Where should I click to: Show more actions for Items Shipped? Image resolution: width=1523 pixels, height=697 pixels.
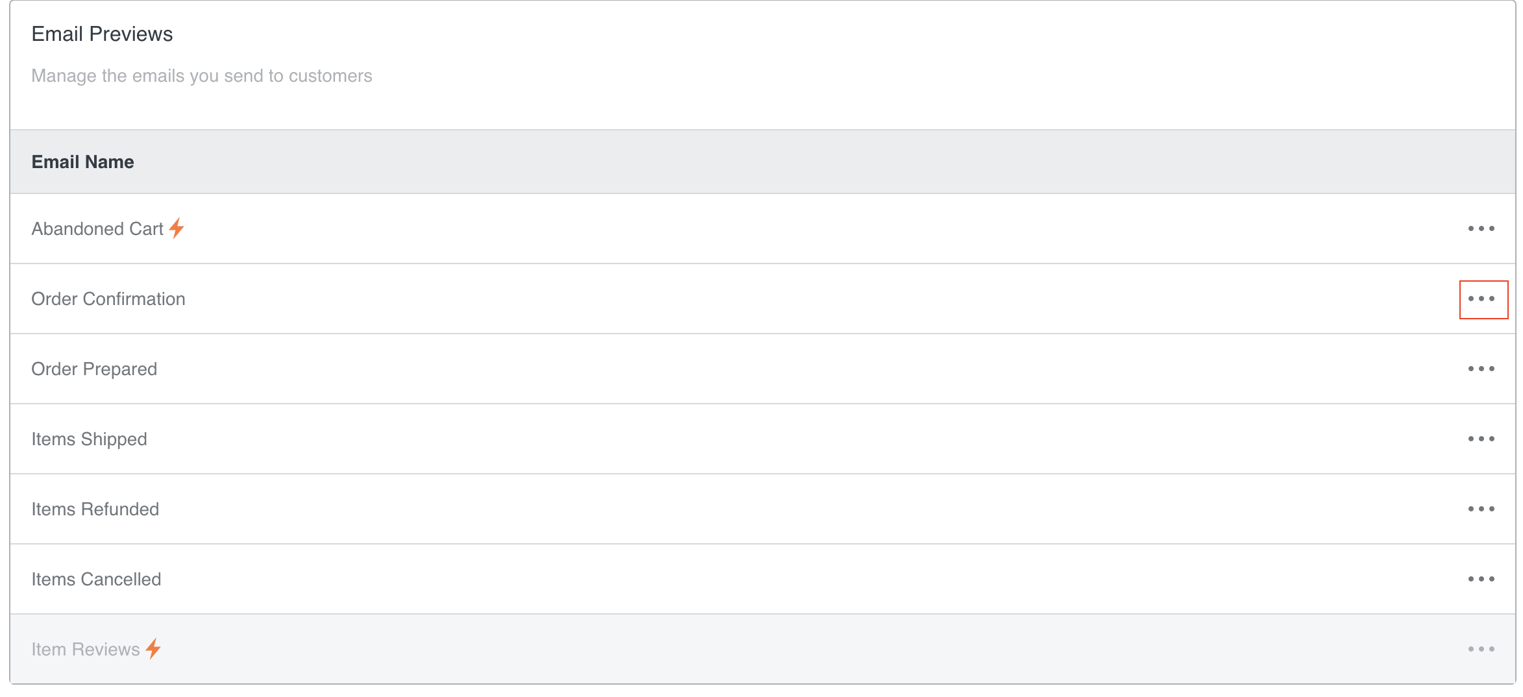[1481, 439]
